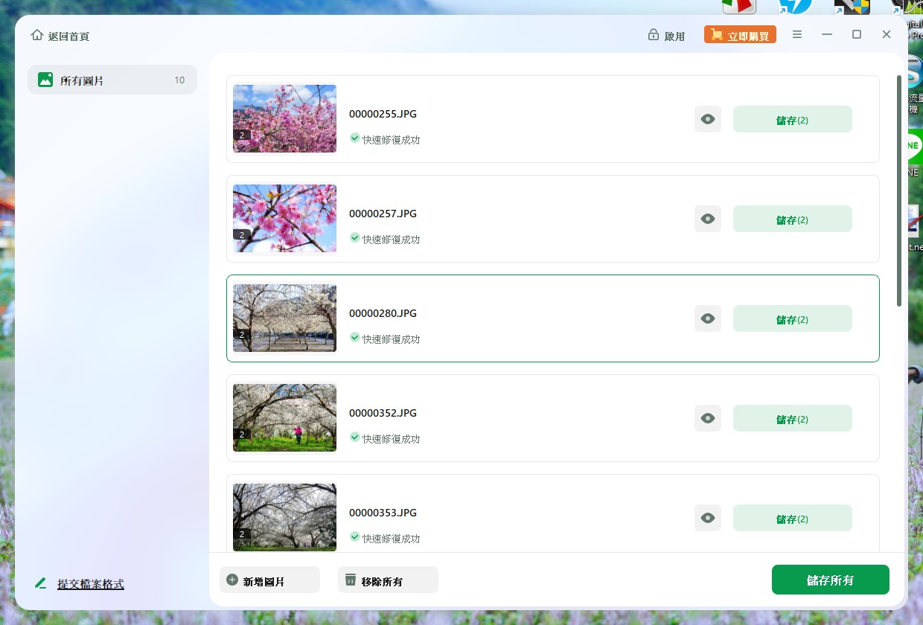Screen dimensions: 923x625
Task: Open thumbnail of 00000257.JPG pink blossoms
Action: tap(284, 218)
